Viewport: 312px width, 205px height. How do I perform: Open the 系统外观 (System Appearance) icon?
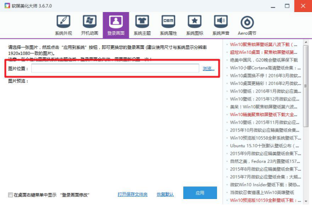click(x=63, y=25)
